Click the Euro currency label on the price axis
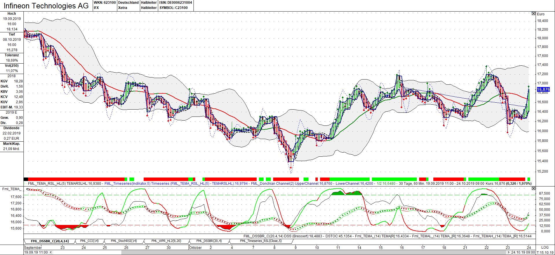Screen dimensions: 555x255 [x=541, y=14]
